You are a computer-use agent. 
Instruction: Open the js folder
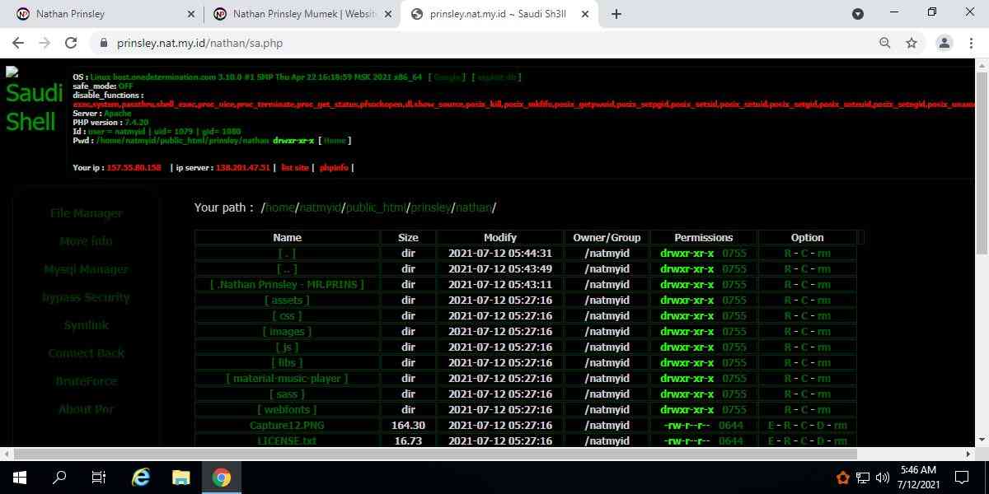287,347
